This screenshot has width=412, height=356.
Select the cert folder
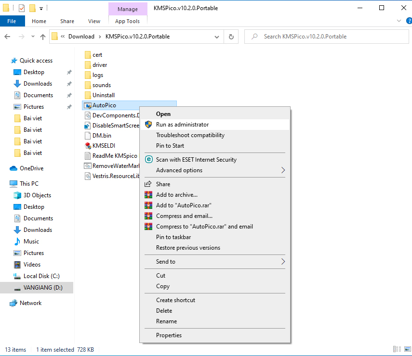97,55
